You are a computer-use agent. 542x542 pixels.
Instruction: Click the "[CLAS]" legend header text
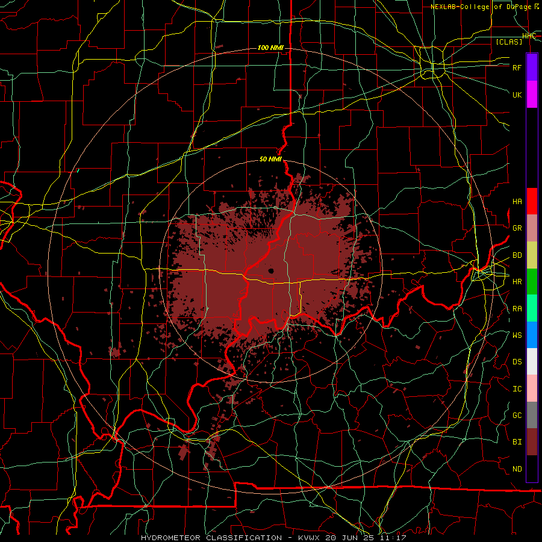pyautogui.click(x=509, y=42)
